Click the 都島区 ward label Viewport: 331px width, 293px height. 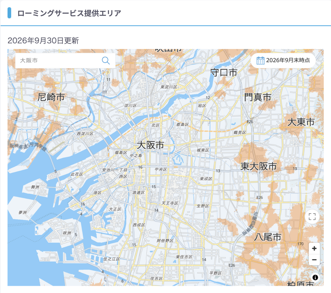(x=183, y=124)
